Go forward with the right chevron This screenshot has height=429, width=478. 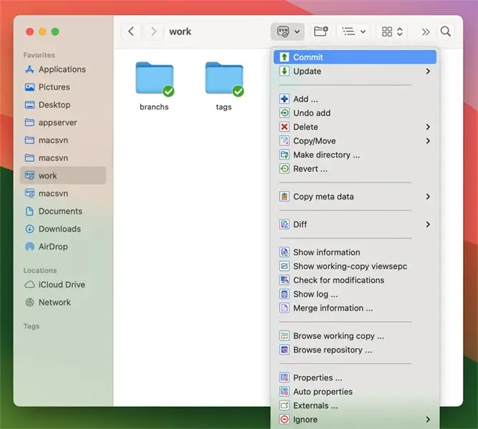(154, 31)
